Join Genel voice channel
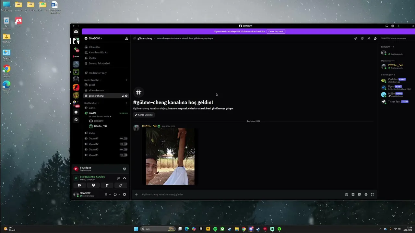Screen dimensions: 415x233 [106, 108]
